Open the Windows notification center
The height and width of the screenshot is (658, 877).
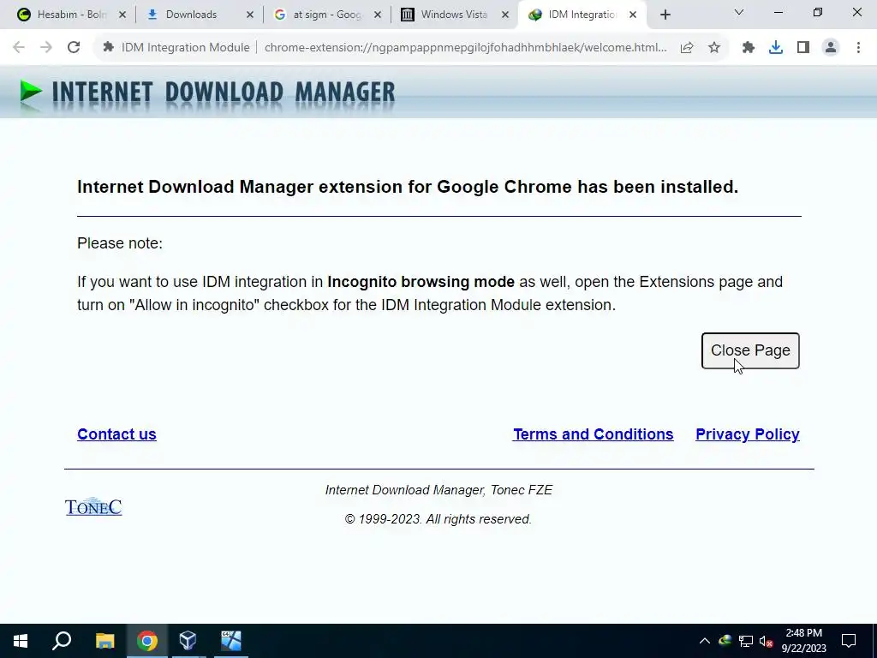[849, 641]
